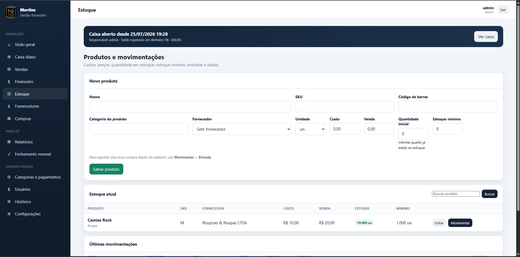Open the Financeiro section
520x257 pixels.
click(35, 82)
